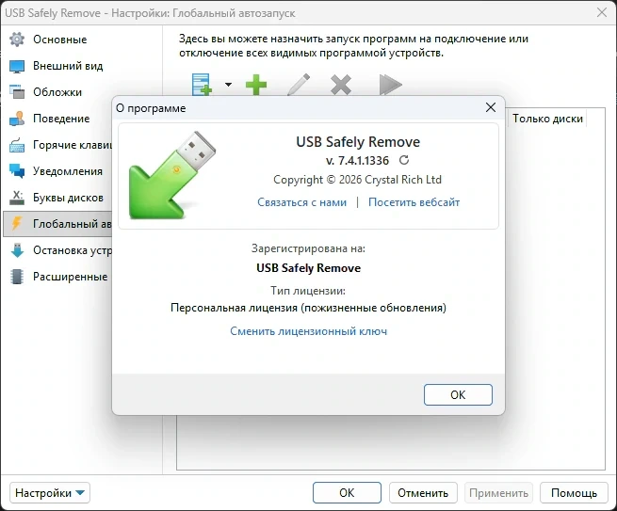Click the green USB arrow logo
617x511 pixels.
(x=172, y=175)
